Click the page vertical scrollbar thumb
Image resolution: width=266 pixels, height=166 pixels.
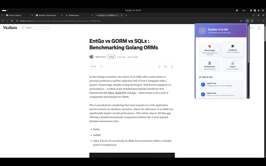pos(265,33)
